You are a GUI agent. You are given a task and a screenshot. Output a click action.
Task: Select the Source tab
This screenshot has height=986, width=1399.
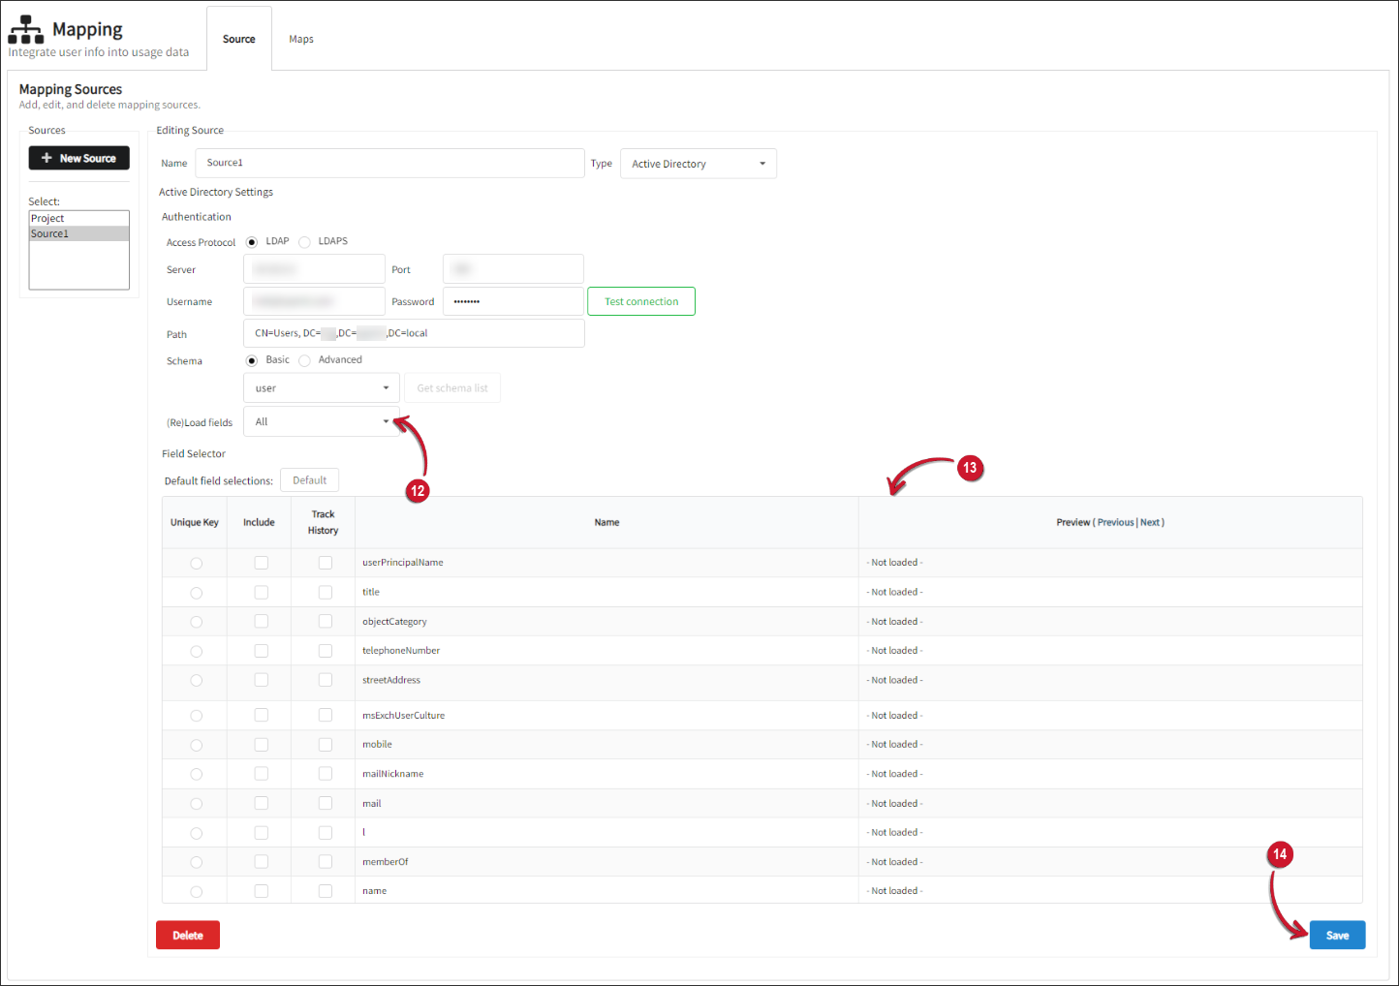(x=238, y=39)
